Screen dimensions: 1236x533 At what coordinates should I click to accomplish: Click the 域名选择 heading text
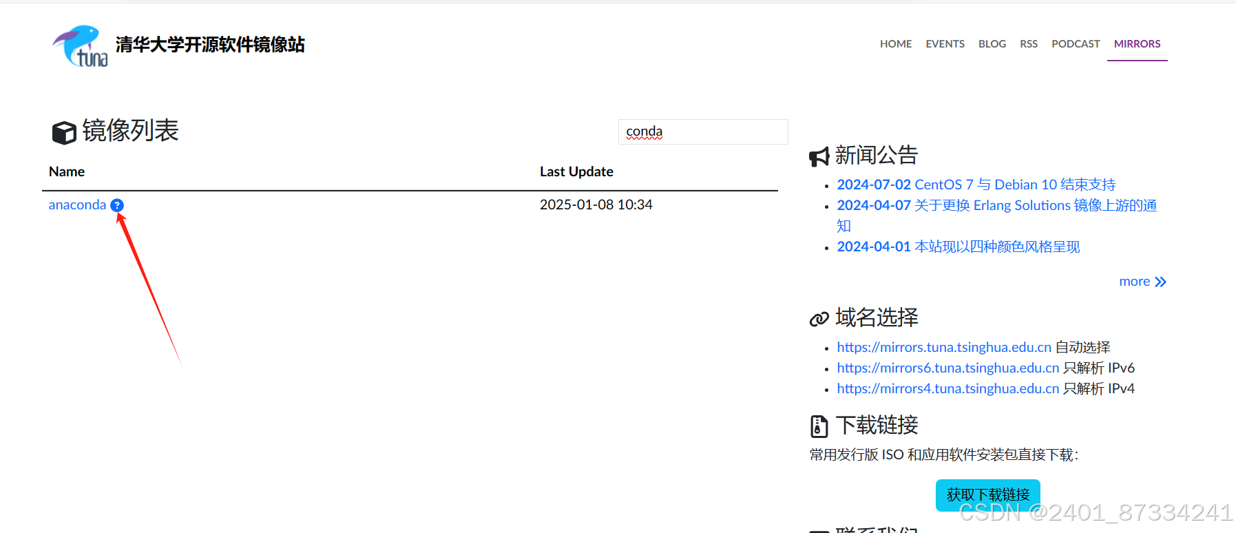click(x=877, y=317)
